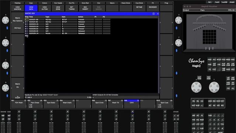Open the CUE STOR window key
This screenshot has height=133, width=236.
coord(233,64)
